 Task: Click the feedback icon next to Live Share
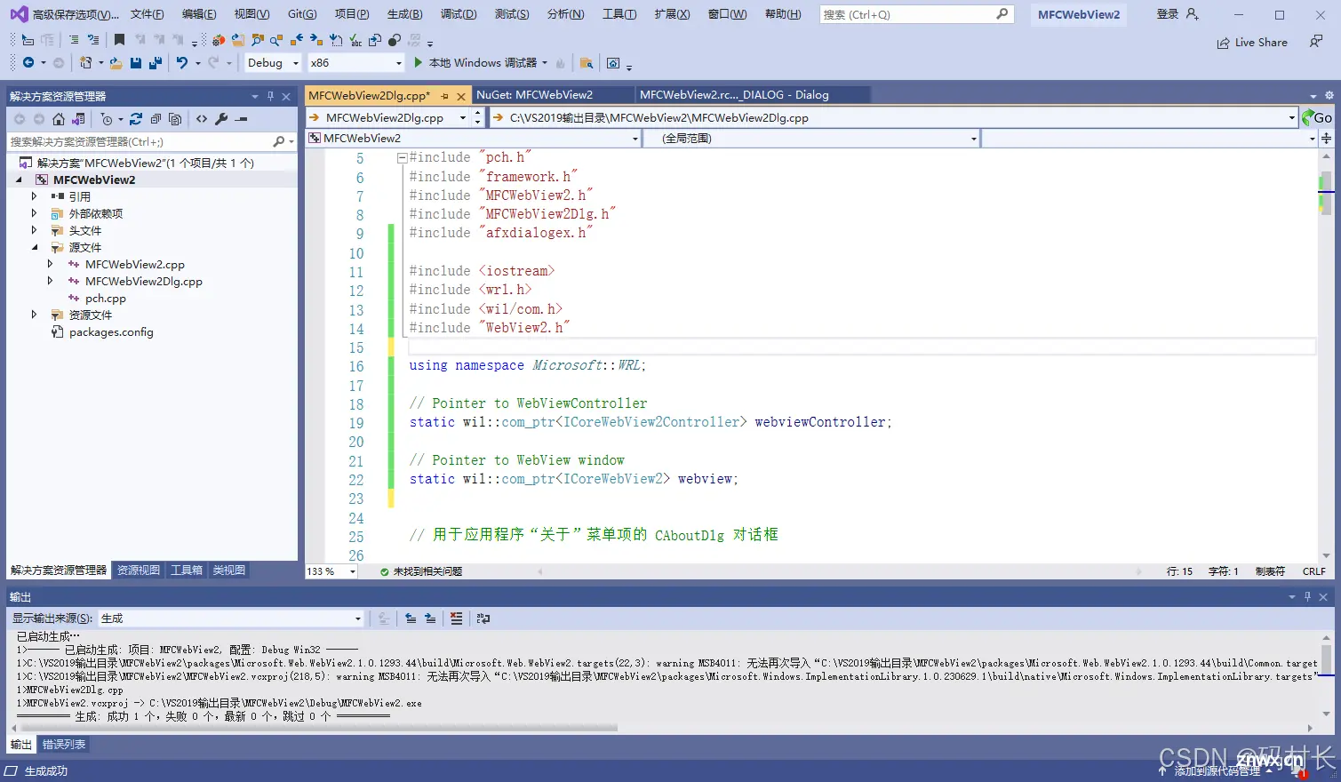pyautogui.click(x=1316, y=42)
